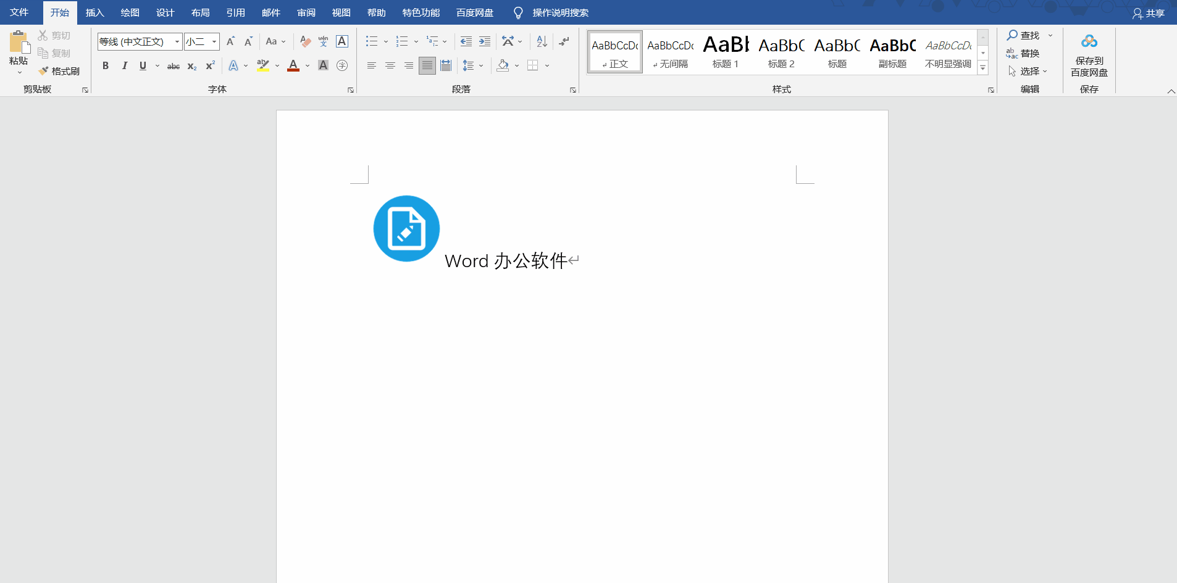The height and width of the screenshot is (583, 1177).
Task: Switch to the 插入 (Insert) ribbon tab
Action: [x=94, y=12]
